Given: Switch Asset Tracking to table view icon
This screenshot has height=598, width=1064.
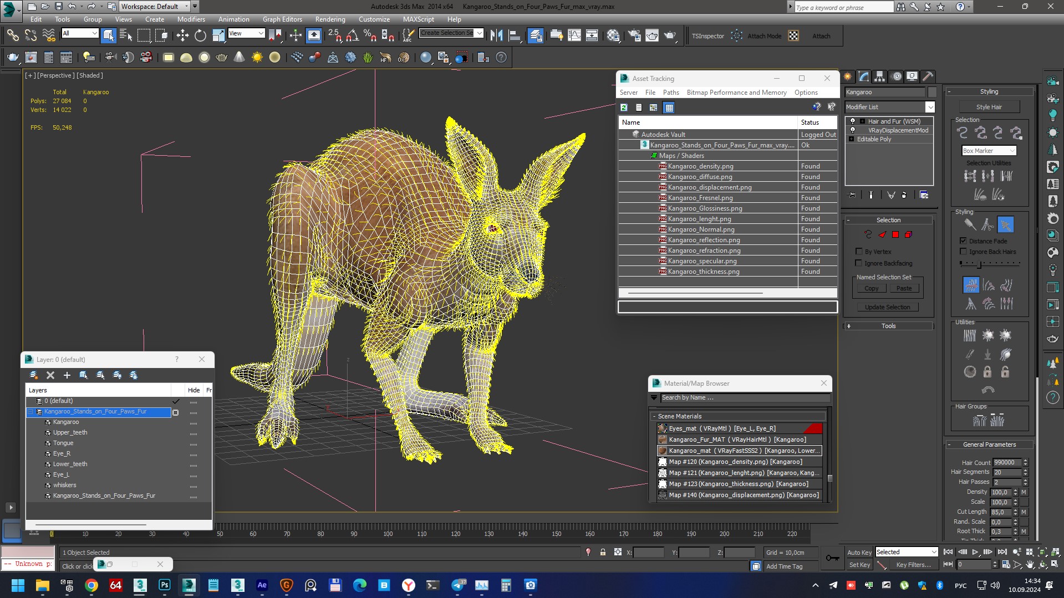Looking at the screenshot, I should point(669,108).
